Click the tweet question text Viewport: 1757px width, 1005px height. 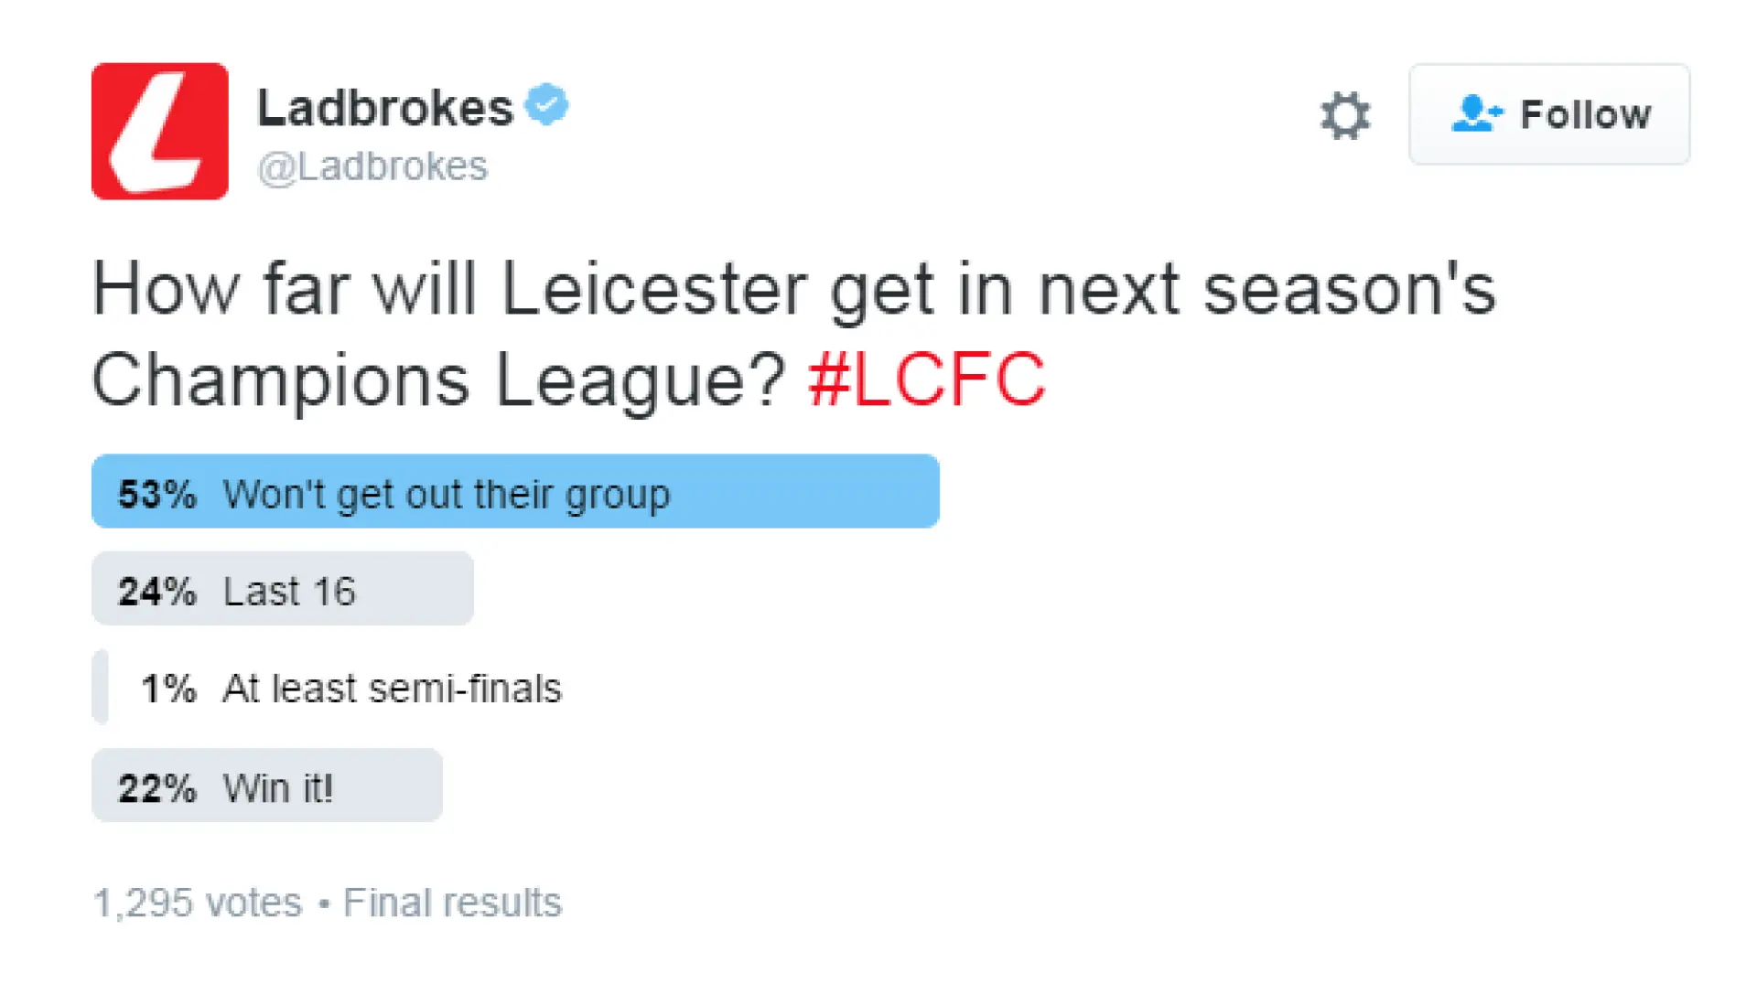[794, 334]
